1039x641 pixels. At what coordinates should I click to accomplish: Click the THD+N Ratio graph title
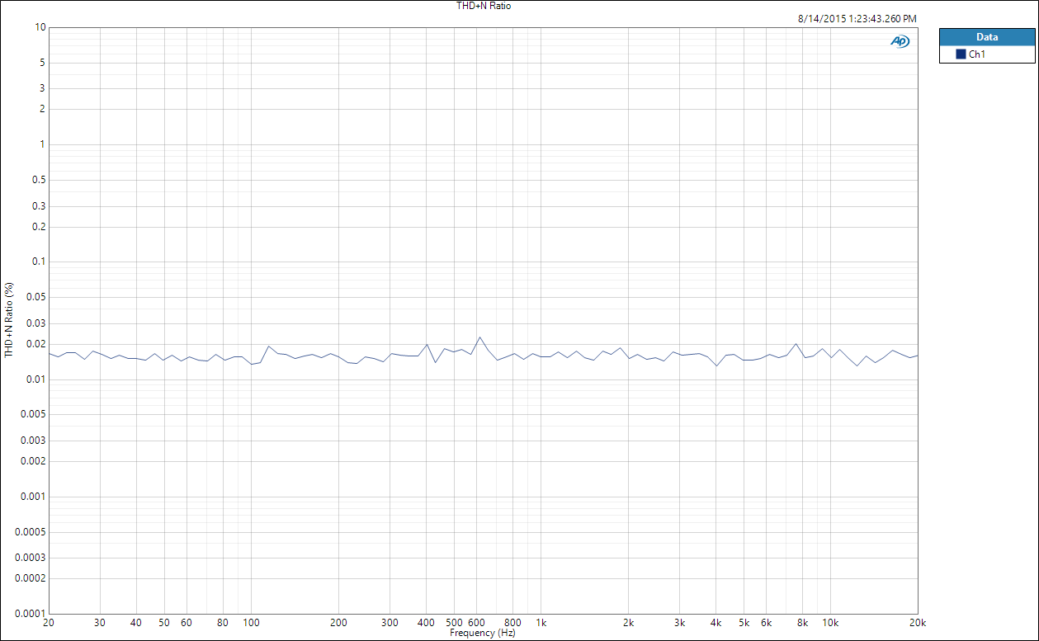pyautogui.click(x=484, y=6)
